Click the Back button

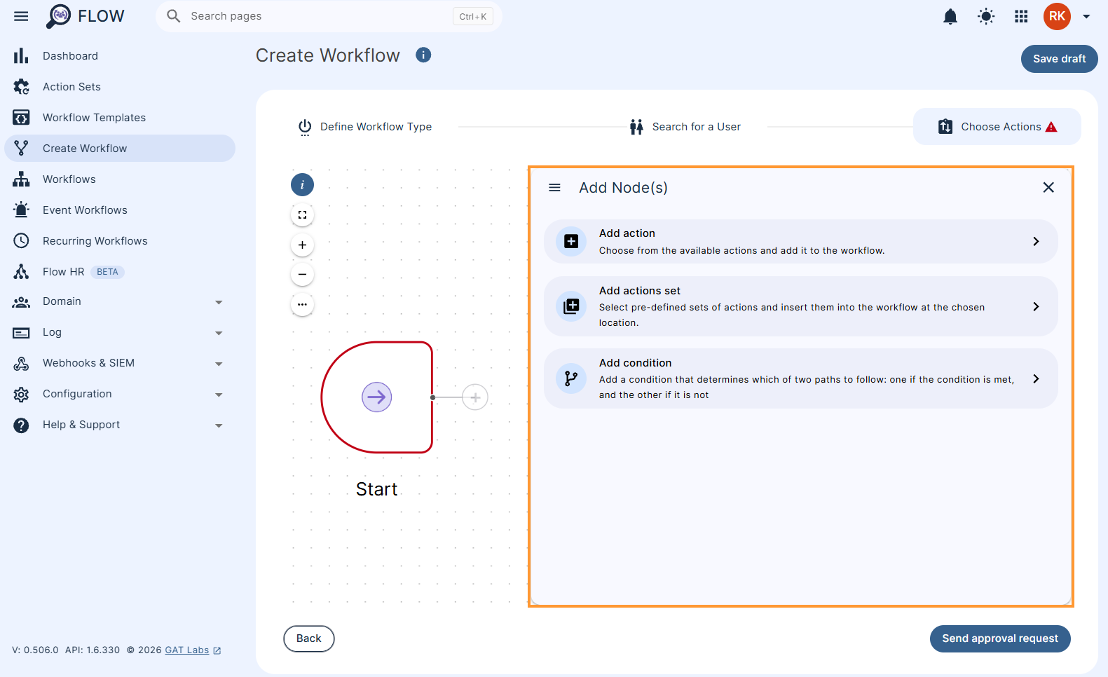pyautogui.click(x=309, y=638)
